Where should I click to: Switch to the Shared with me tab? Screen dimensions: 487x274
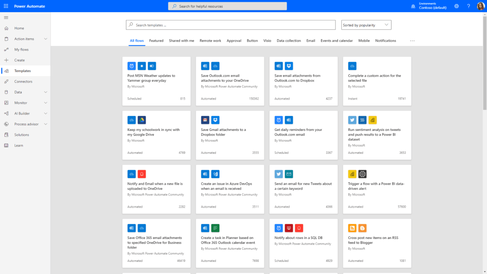click(x=181, y=41)
